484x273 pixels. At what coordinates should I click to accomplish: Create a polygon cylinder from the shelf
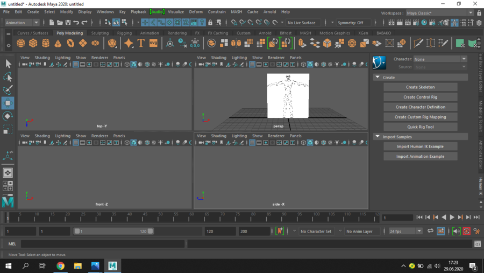[46, 43]
